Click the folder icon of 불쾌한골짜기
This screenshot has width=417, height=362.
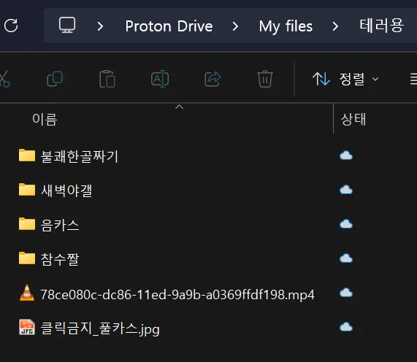27,155
